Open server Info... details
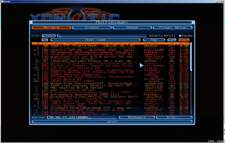 (x=174, y=117)
